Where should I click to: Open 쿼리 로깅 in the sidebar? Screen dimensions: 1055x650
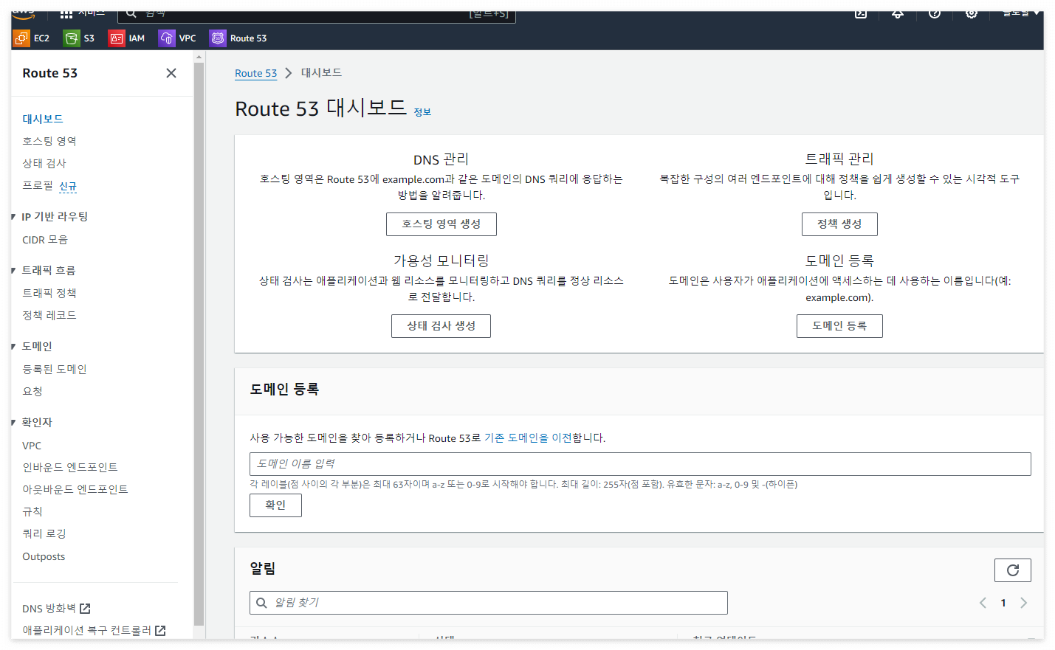[44, 533]
